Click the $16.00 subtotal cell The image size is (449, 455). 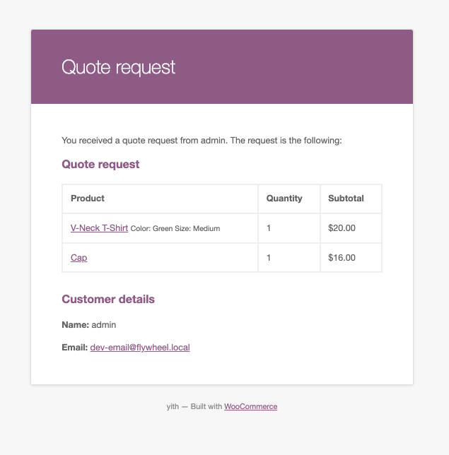point(342,258)
